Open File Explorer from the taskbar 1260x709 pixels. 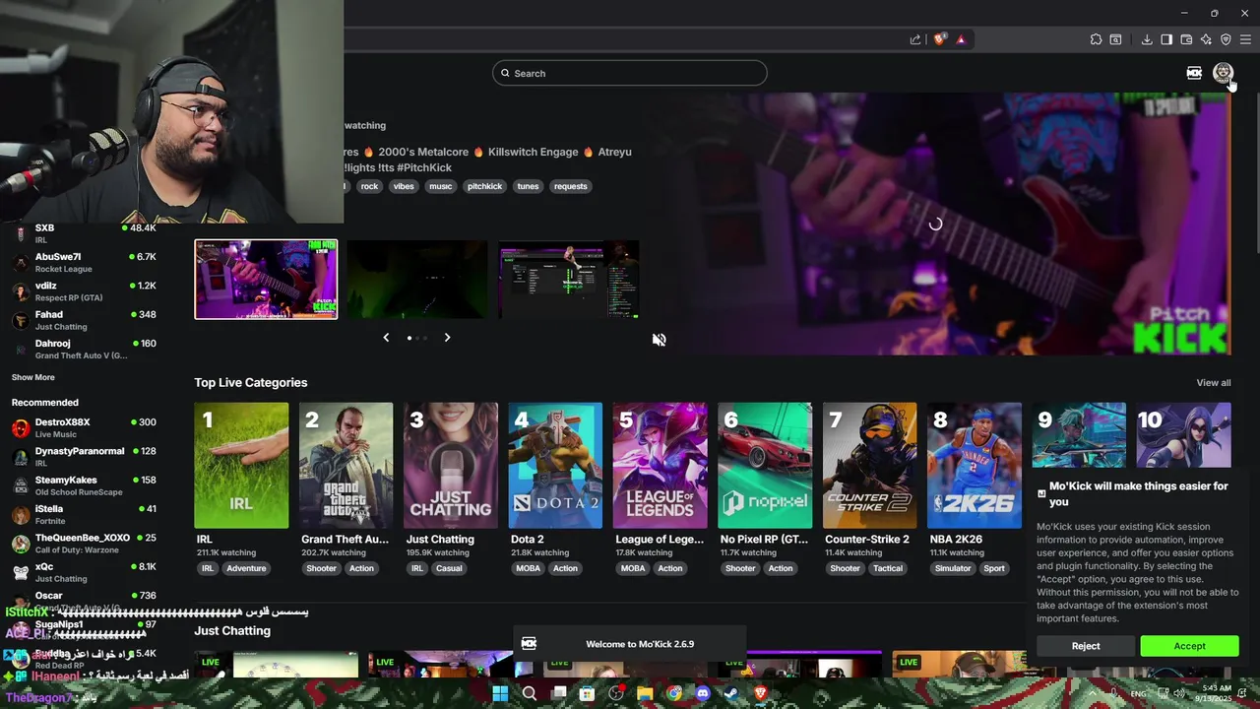pos(645,694)
